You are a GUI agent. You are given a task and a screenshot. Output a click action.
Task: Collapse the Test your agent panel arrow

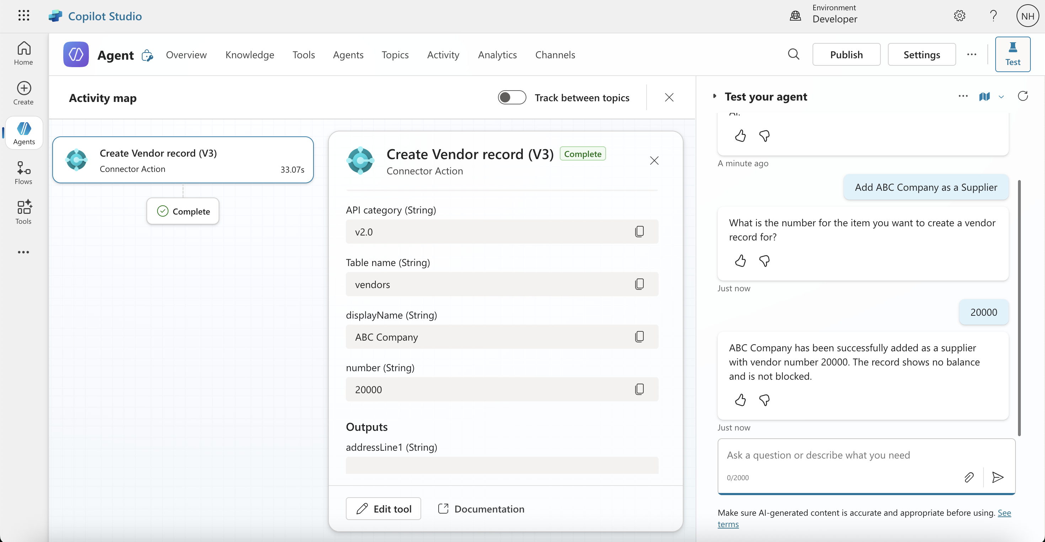pyautogui.click(x=715, y=97)
